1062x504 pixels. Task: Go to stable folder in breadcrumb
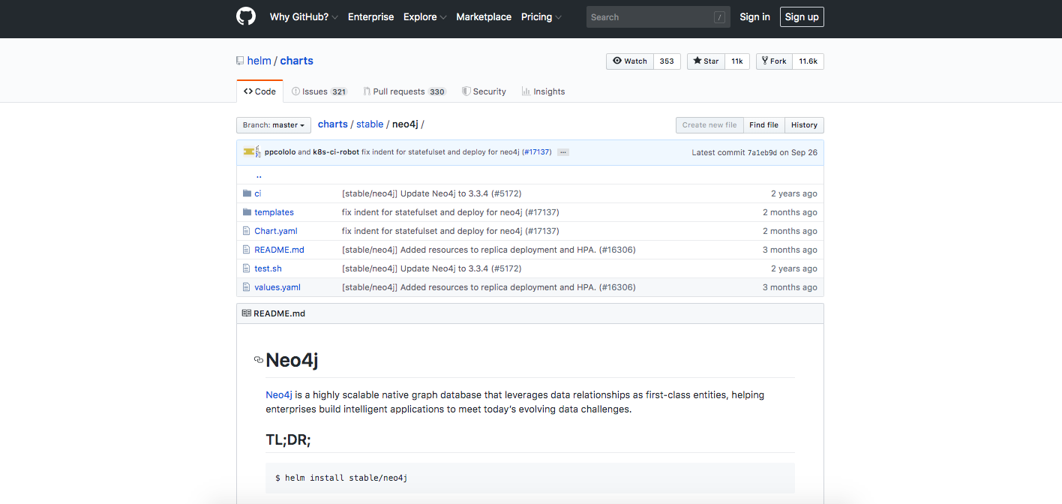(x=370, y=124)
